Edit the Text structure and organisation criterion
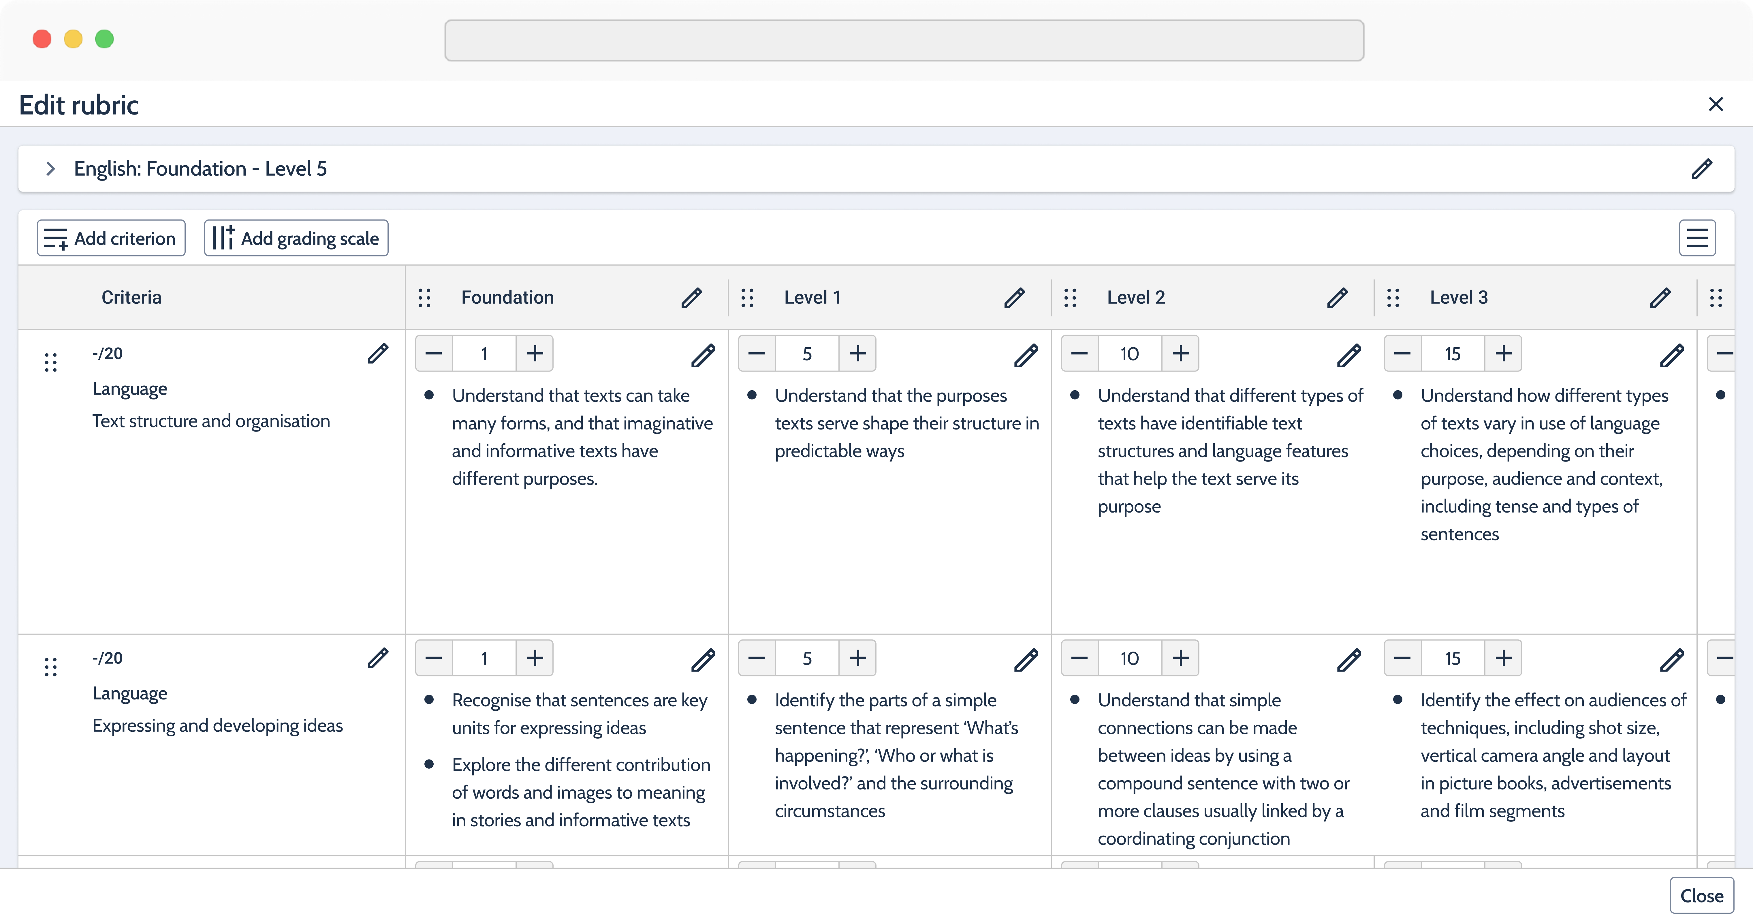1753x923 pixels. (378, 353)
